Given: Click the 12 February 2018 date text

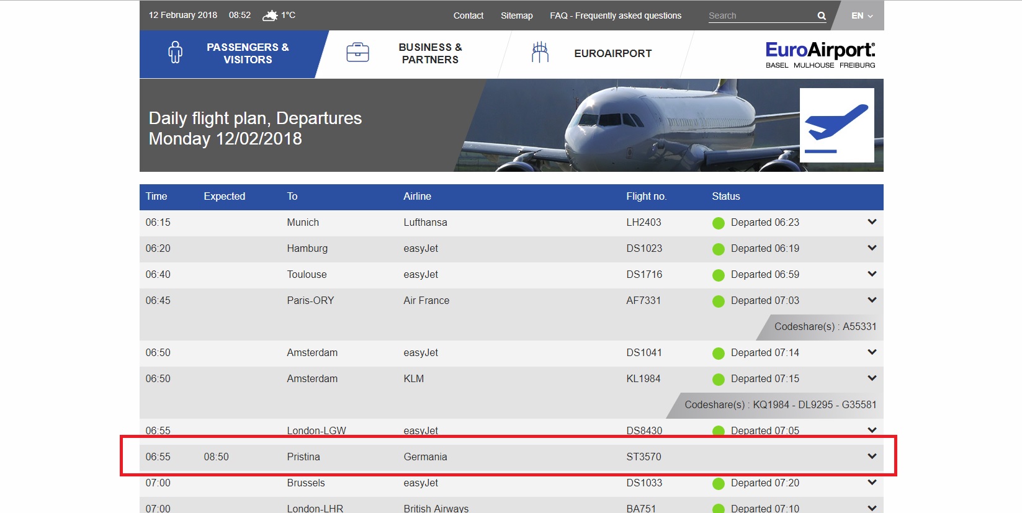Looking at the screenshot, I should 183,15.
